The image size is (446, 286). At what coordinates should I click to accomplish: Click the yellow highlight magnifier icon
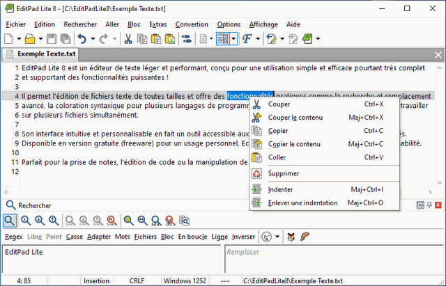tap(128, 221)
